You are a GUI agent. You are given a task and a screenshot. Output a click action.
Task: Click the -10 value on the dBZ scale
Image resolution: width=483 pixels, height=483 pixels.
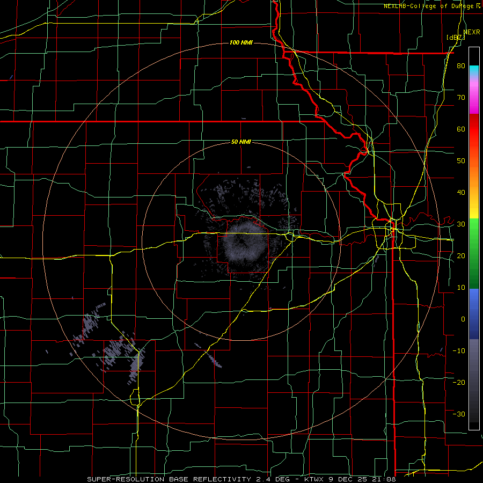coord(459,350)
